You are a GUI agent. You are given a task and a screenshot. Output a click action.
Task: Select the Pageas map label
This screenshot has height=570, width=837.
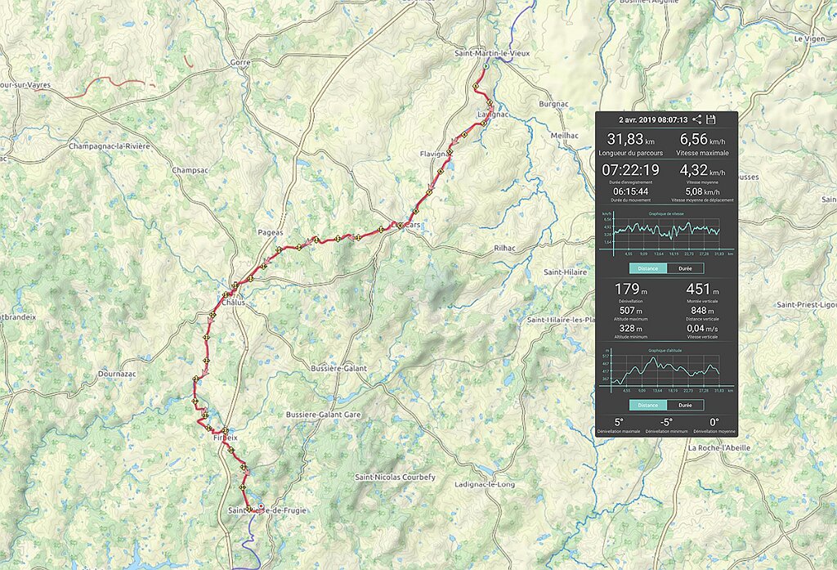[270, 233]
